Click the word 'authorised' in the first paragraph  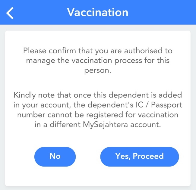[143, 51]
